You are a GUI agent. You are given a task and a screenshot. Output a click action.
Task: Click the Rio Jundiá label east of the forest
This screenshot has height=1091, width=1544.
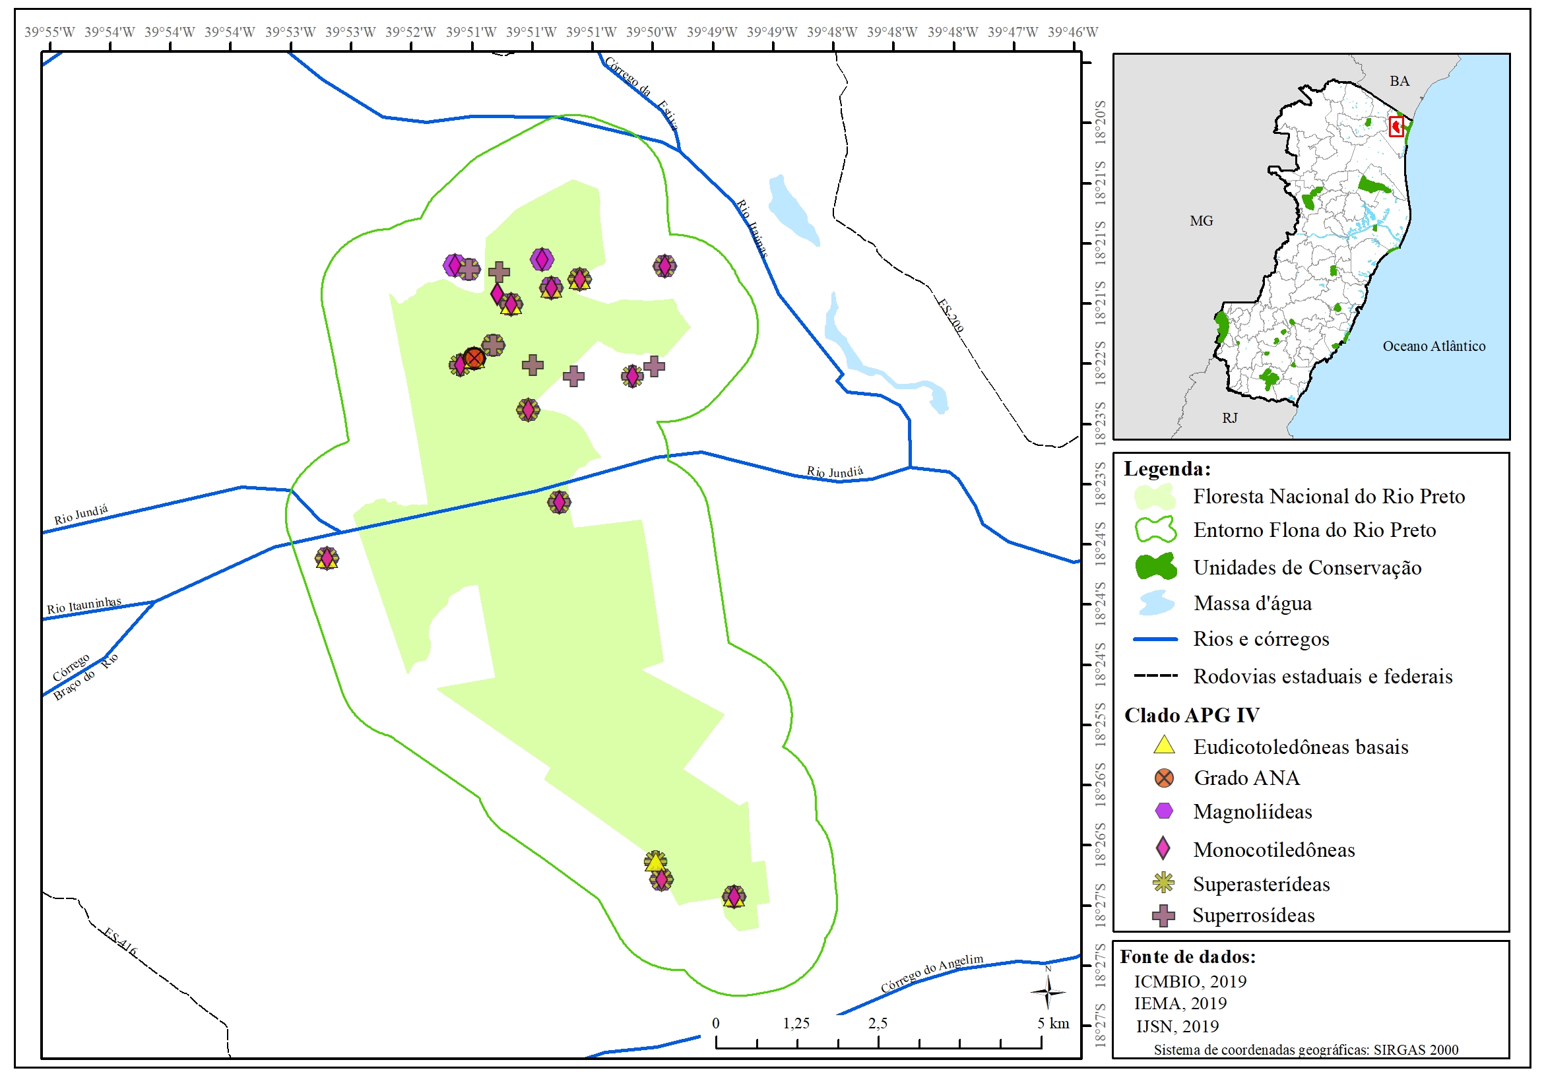[835, 472]
